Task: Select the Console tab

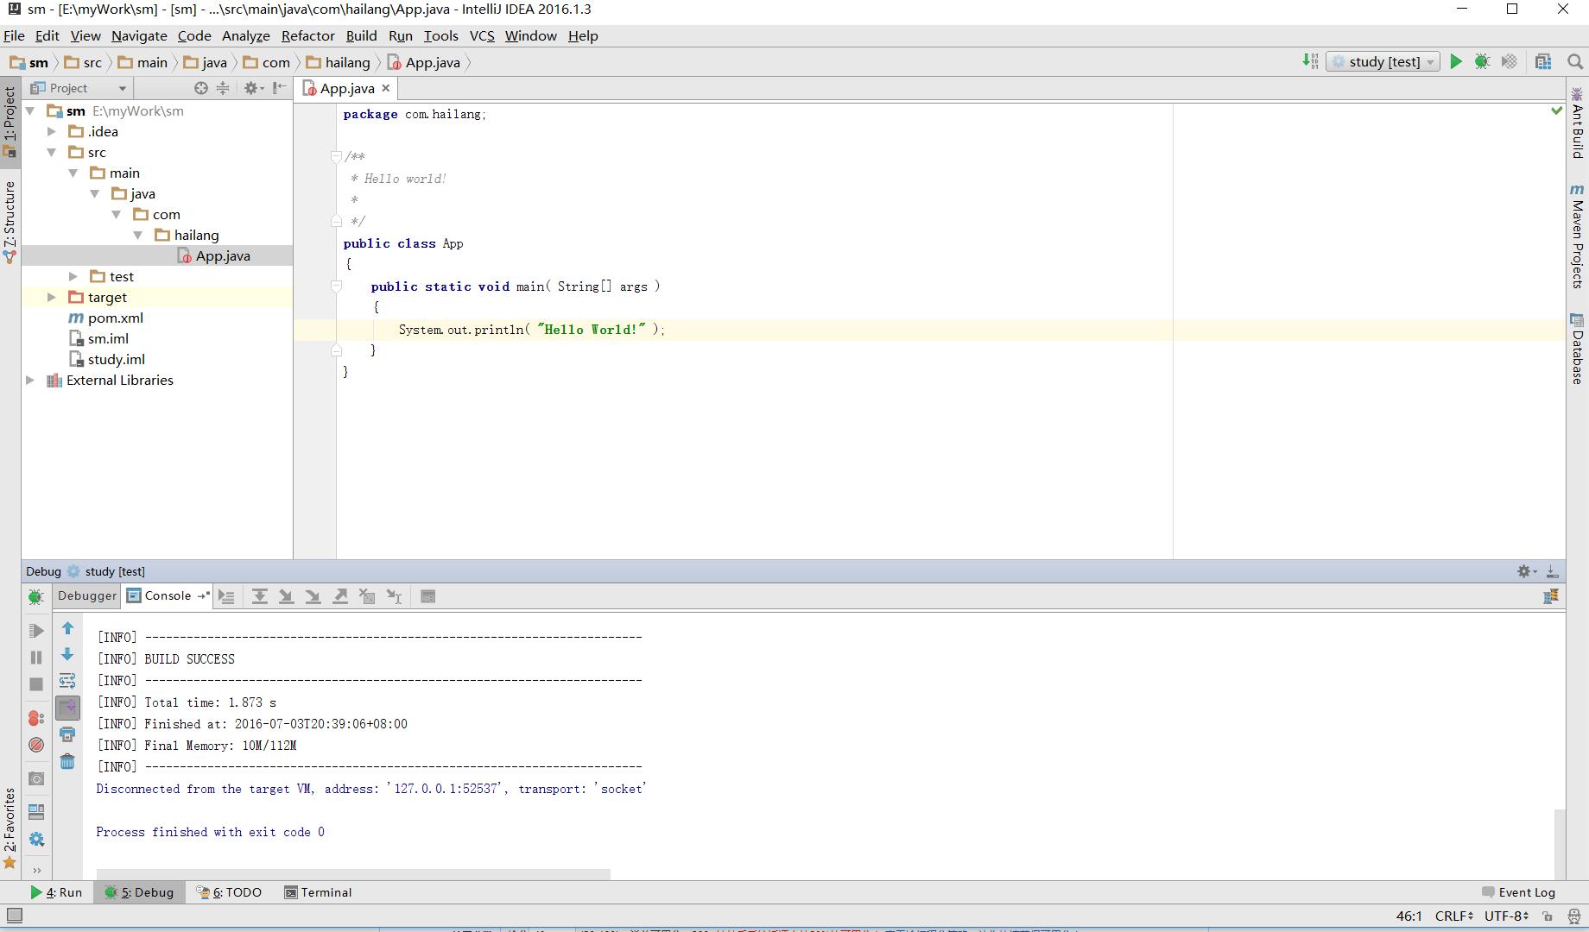Action: pyautogui.click(x=167, y=595)
